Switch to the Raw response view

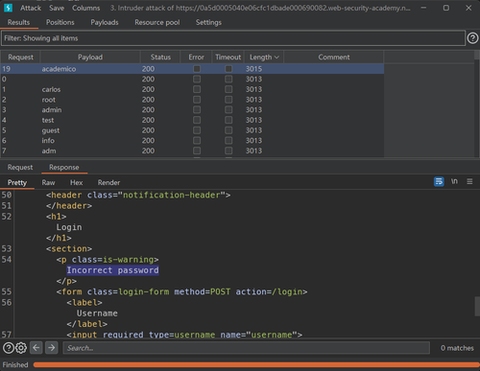tap(48, 182)
